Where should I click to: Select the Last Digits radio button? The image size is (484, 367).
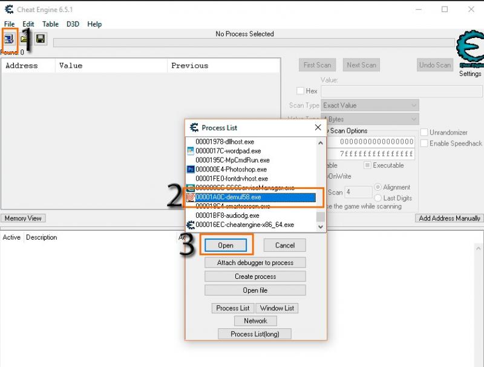(x=379, y=198)
